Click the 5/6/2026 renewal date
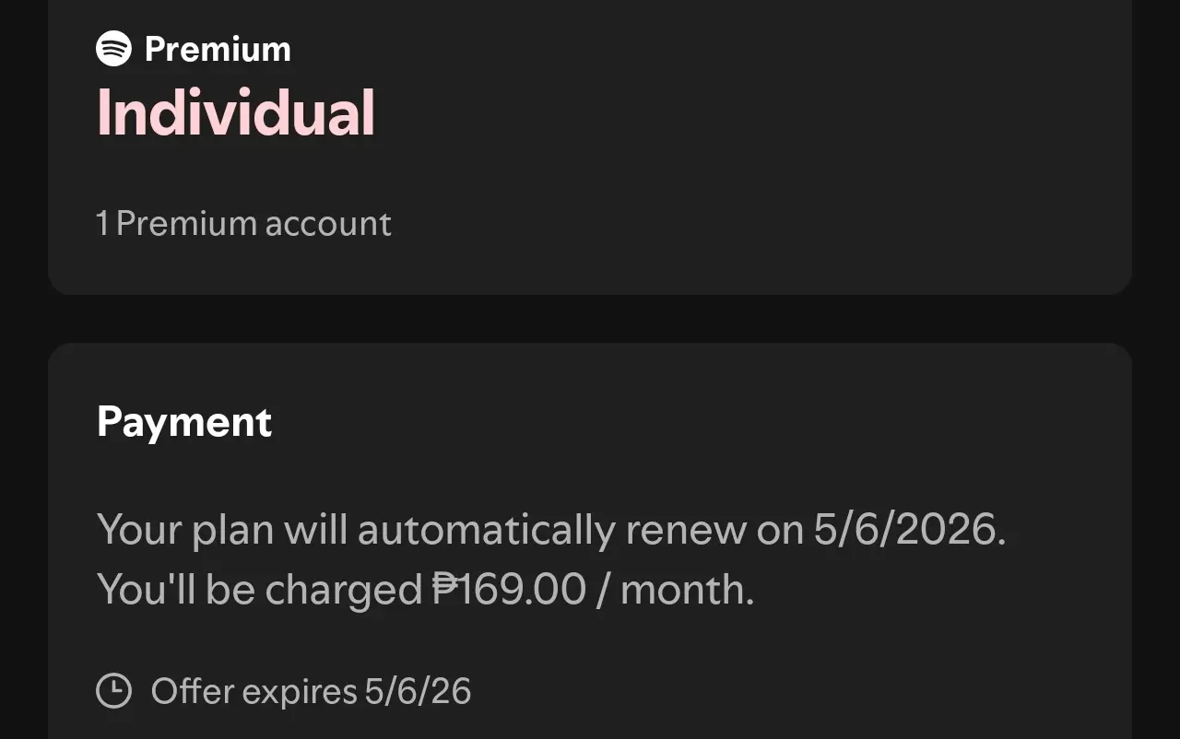 909,530
